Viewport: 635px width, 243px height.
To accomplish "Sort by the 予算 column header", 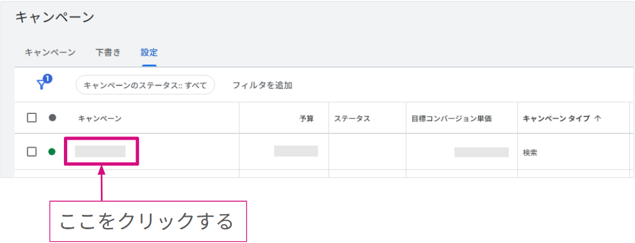I will point(307,118).
